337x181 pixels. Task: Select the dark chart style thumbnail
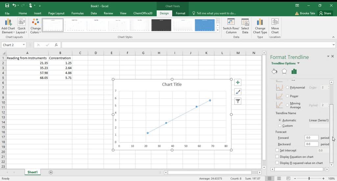(x=161, y=25)
